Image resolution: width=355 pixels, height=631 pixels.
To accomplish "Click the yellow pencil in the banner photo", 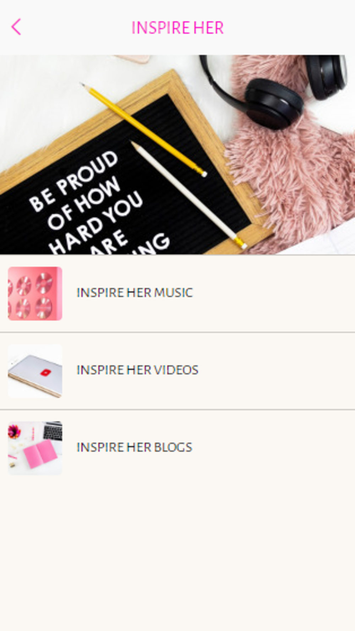I will coord(143,129).
